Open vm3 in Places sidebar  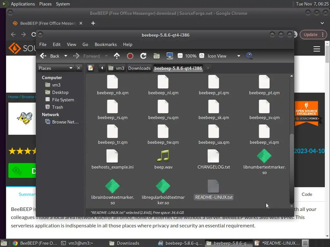[x=56, y=85]
